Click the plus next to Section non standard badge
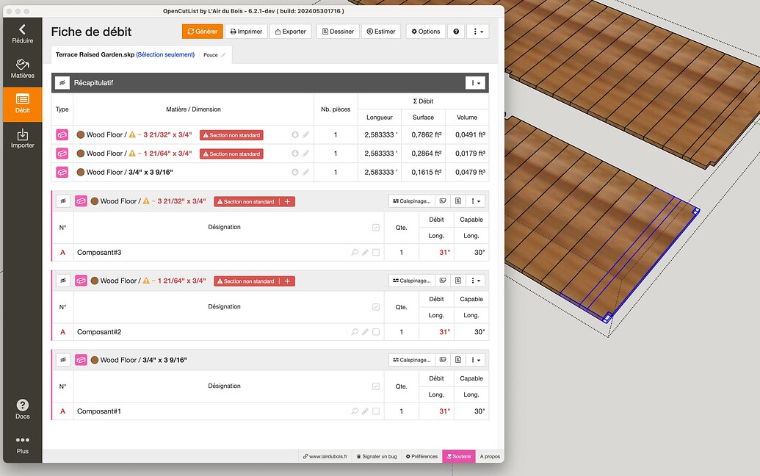The image size is (760, 476). coord(286,201)
